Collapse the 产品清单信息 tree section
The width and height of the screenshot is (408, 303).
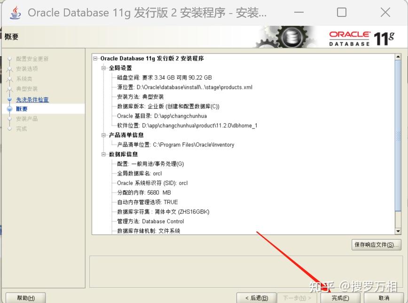click(x=103, y=135)
